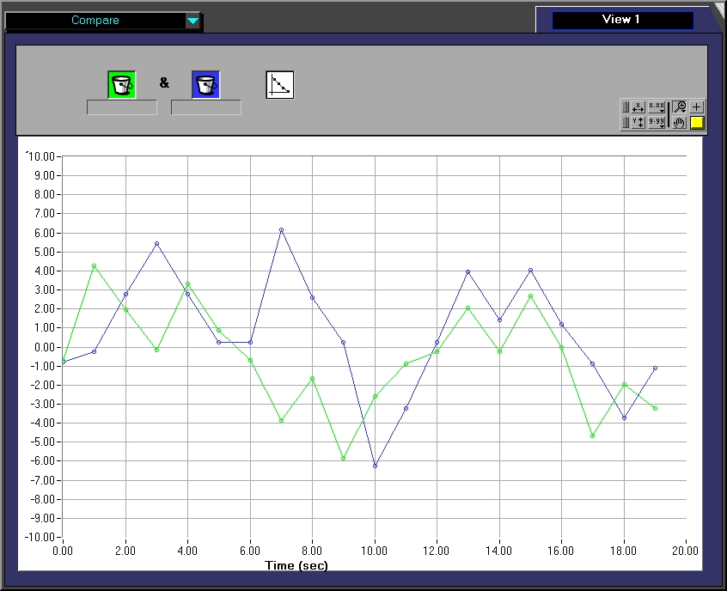Viewport: 727px width, 591px height.
Task: Click the field under the blue bucket
Action: click(205, 107)
